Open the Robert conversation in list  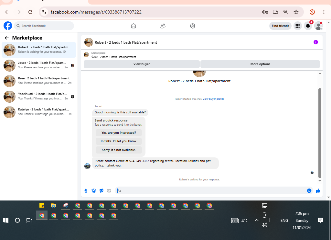point(39,50)
